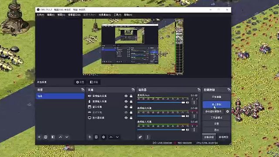Image resolution: width=279 pixels, height=157 pixels.
Task: Open the 停靠窗口(D) menu
Action: 74,15
